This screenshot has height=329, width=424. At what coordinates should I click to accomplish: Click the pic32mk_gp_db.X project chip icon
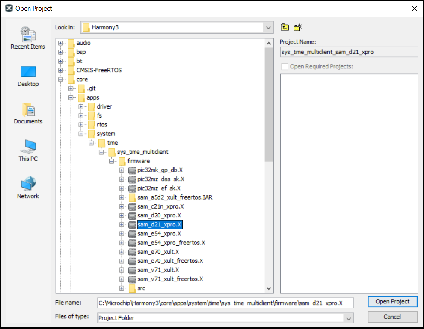(132, 170)
